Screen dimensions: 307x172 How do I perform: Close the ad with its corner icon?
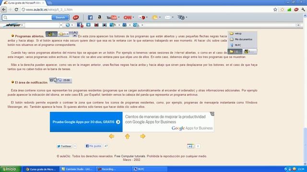tap(212, 114)
